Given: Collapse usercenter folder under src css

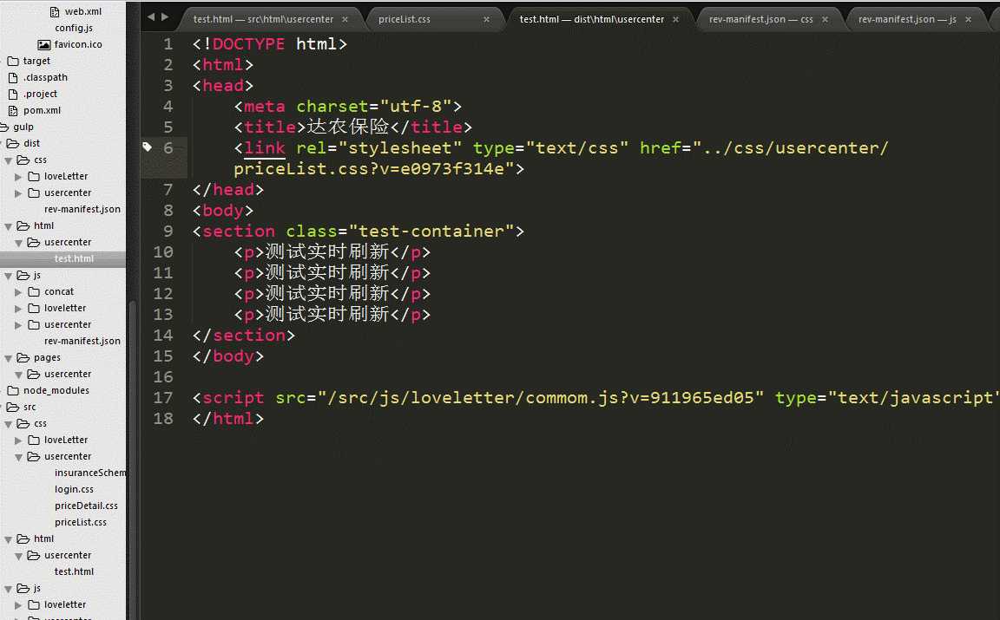Looking at the screenshot, I should (18, 458).
